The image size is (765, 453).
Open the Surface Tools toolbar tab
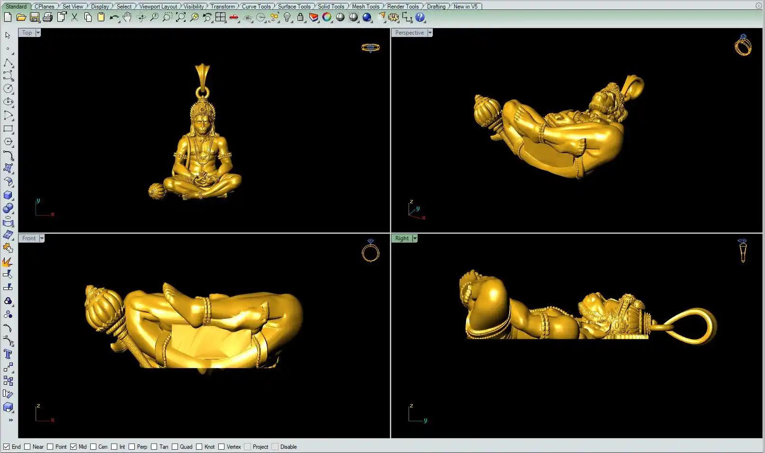click(x=294, y=6)
